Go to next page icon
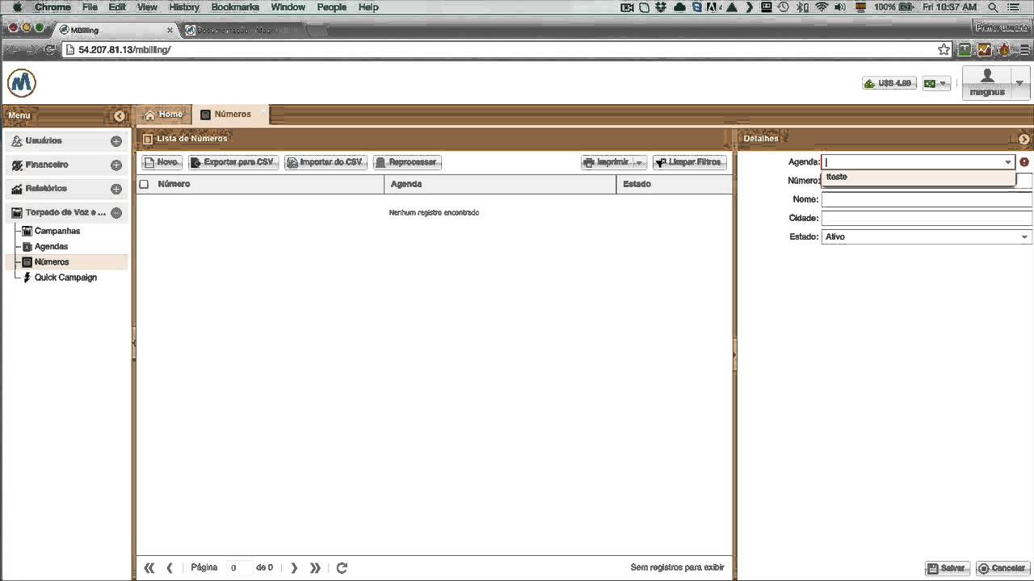This screenshot has height=581, width=1034. pos(294,568)
